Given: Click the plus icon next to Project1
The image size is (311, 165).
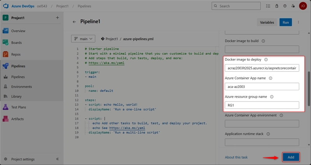Looking at the screenshot, I should point(57,18).
